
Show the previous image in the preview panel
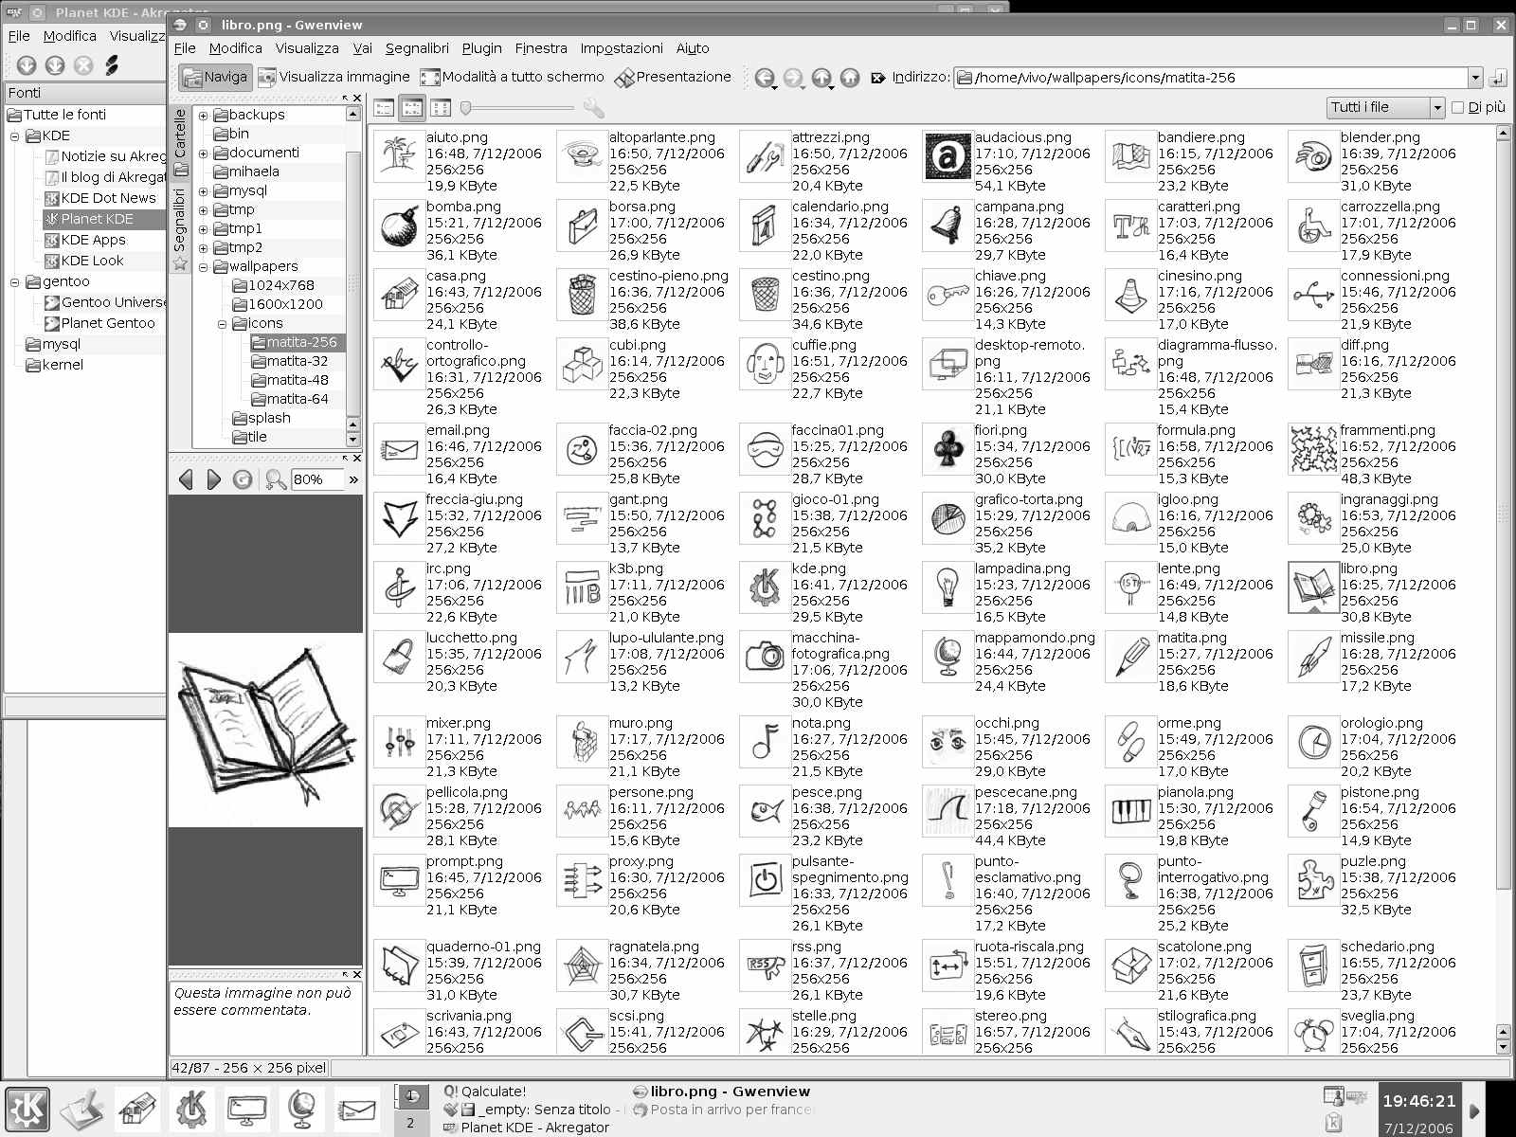(x=185, y=479)
